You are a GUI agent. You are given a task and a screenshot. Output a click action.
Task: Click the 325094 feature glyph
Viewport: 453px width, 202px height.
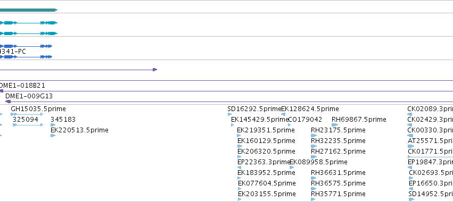[28, 125]
